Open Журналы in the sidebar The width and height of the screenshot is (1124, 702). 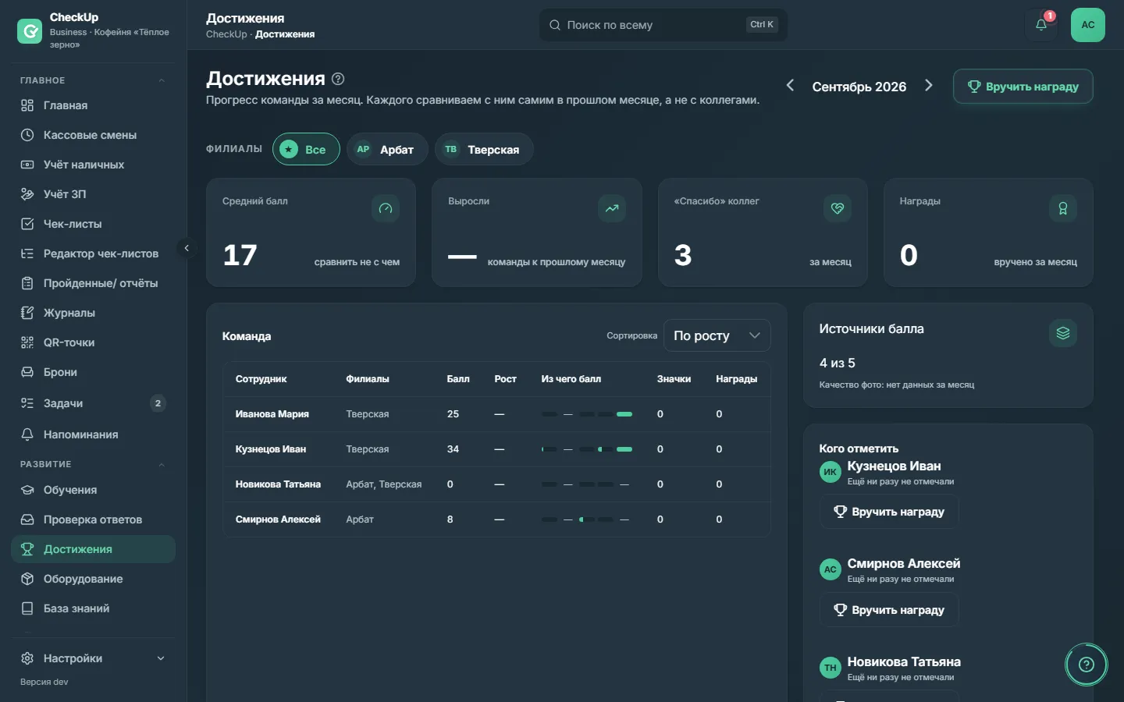(93, 313)
